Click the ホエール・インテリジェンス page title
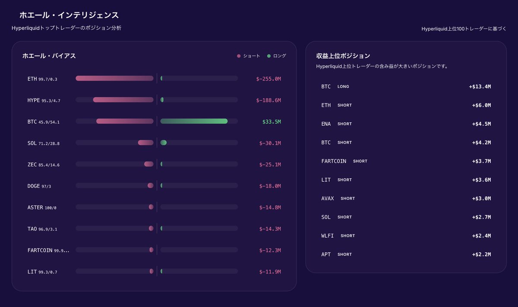The height and width of the screenshot is (307, 518). coord(69,15)
